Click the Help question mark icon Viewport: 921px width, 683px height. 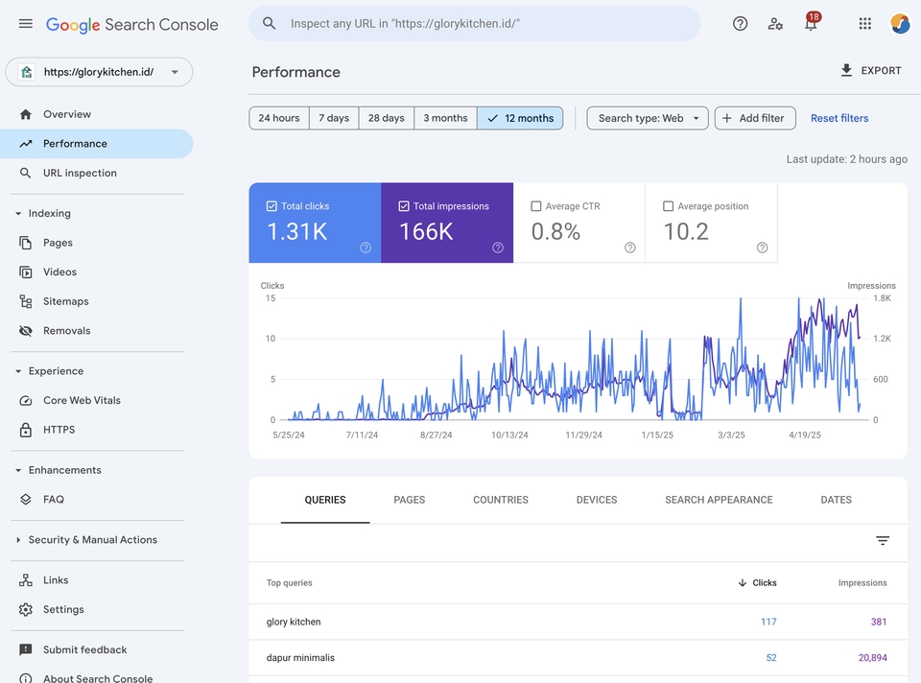click(x=740, y=24)
